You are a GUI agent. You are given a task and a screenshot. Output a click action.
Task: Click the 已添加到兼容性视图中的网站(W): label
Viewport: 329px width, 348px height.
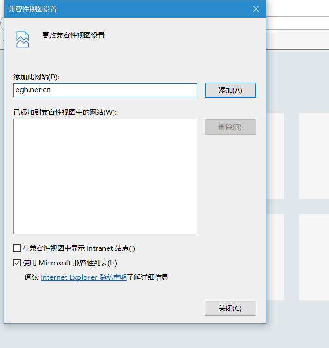pyautogui.click(x=65, y=112)
